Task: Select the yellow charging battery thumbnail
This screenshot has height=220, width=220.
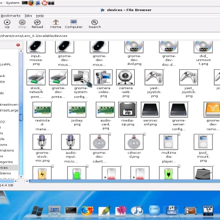Action: tap(42, 173)
